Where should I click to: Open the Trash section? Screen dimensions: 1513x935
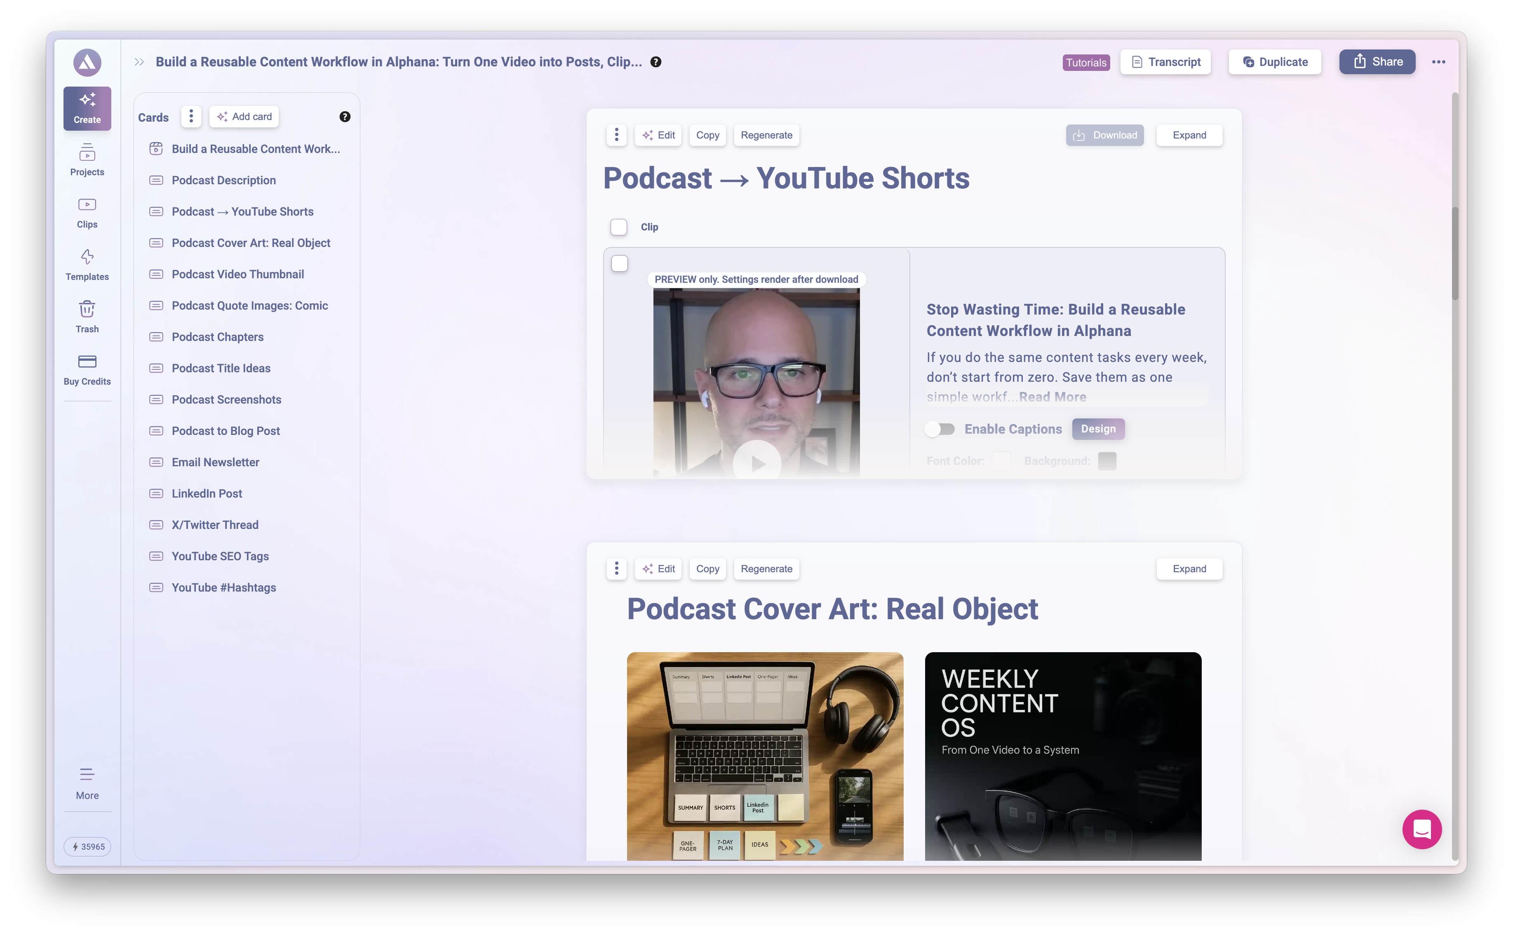87,317
